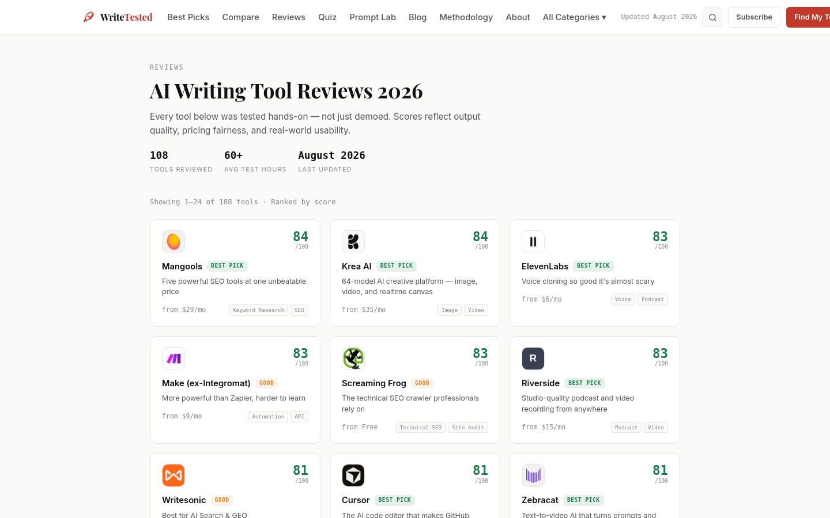Viewport: 830px width, 518px height.
Task: Click the Krea AI logo icon
Action: coord(353,242)
